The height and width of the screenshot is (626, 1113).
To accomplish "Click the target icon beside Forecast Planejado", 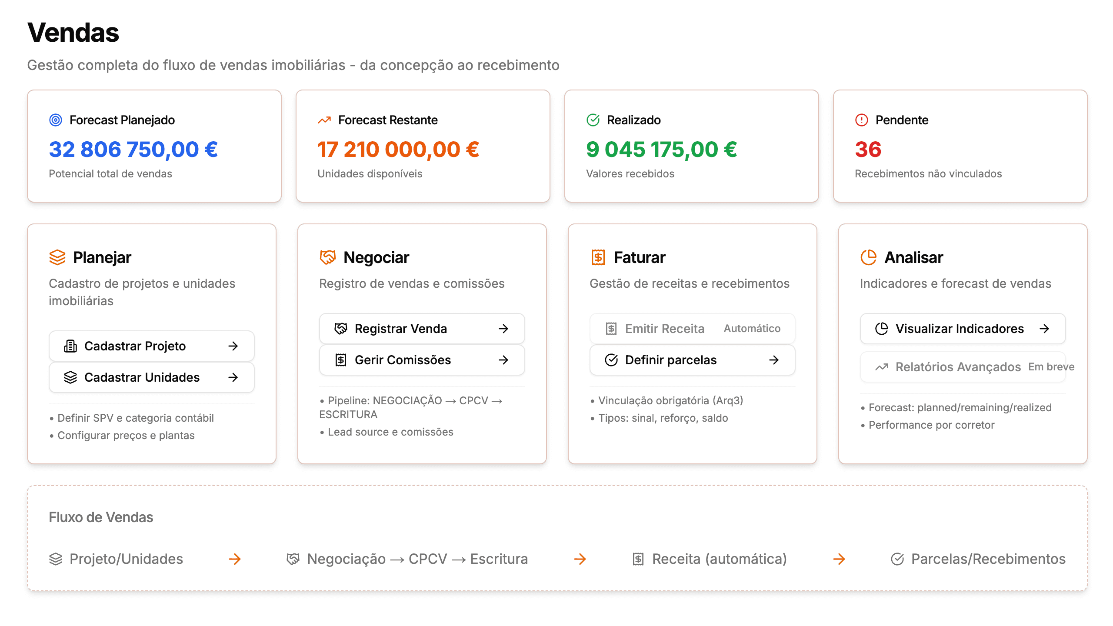I will [56, 120].
